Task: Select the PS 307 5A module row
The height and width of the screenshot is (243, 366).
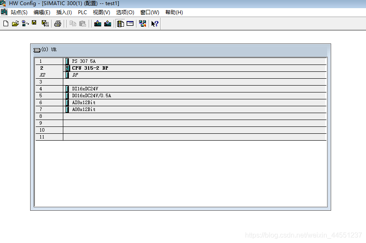Action: [181, 62]
